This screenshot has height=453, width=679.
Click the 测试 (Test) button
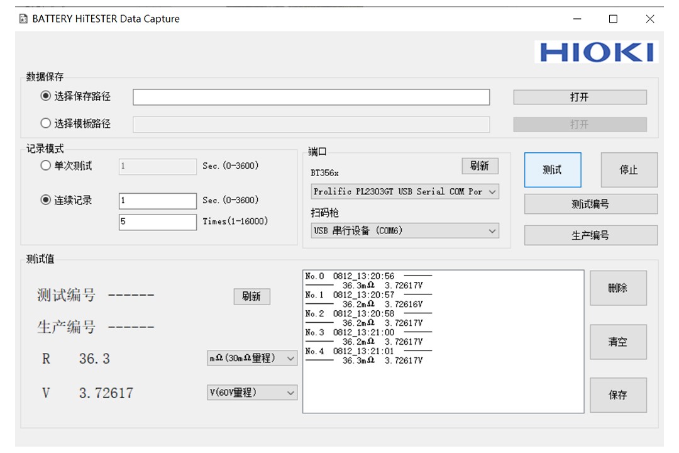pos(552,170)
